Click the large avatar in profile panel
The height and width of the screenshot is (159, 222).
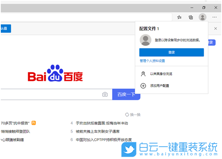(145, 40)
